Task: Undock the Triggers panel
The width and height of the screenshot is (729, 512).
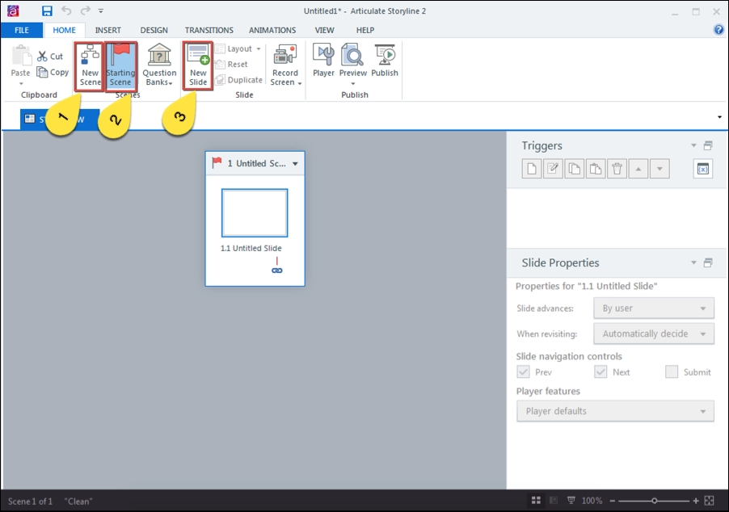Action: pos(708,145)
